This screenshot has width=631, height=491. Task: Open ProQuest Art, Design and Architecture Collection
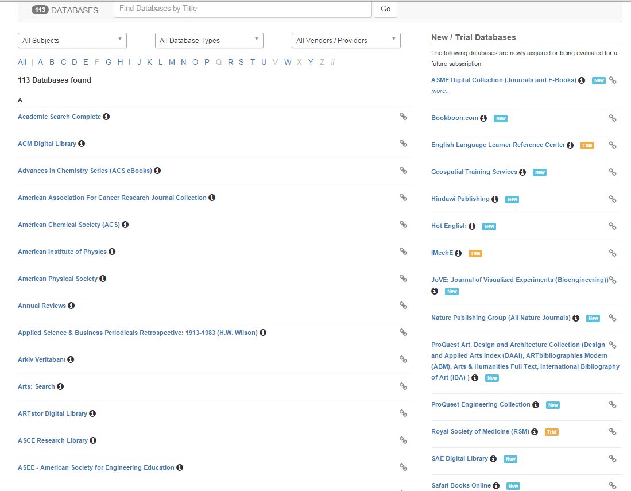click(525, 361)
